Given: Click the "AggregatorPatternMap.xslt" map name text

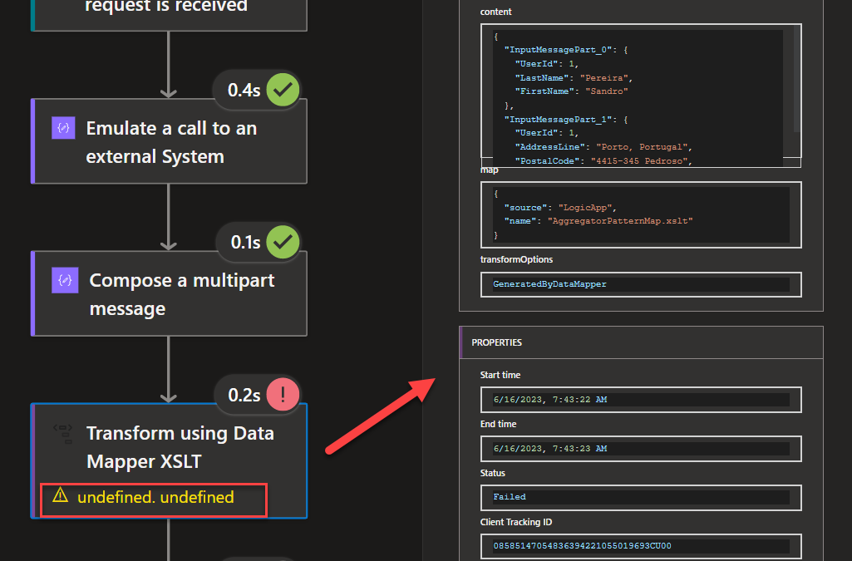Looking at the screenshot, I should pos(620,221).
